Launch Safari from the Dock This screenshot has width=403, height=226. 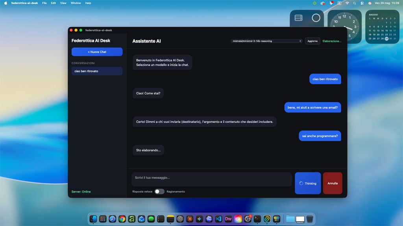[112, 219]
